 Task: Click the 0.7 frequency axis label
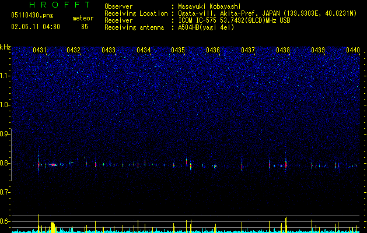[5, 192]
